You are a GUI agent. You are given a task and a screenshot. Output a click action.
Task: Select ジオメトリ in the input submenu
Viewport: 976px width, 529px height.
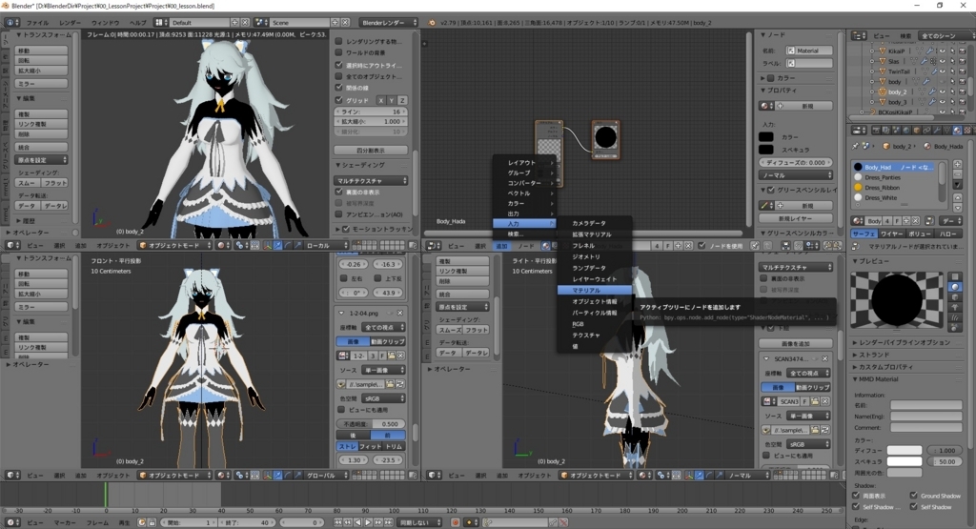click(595, 257)
